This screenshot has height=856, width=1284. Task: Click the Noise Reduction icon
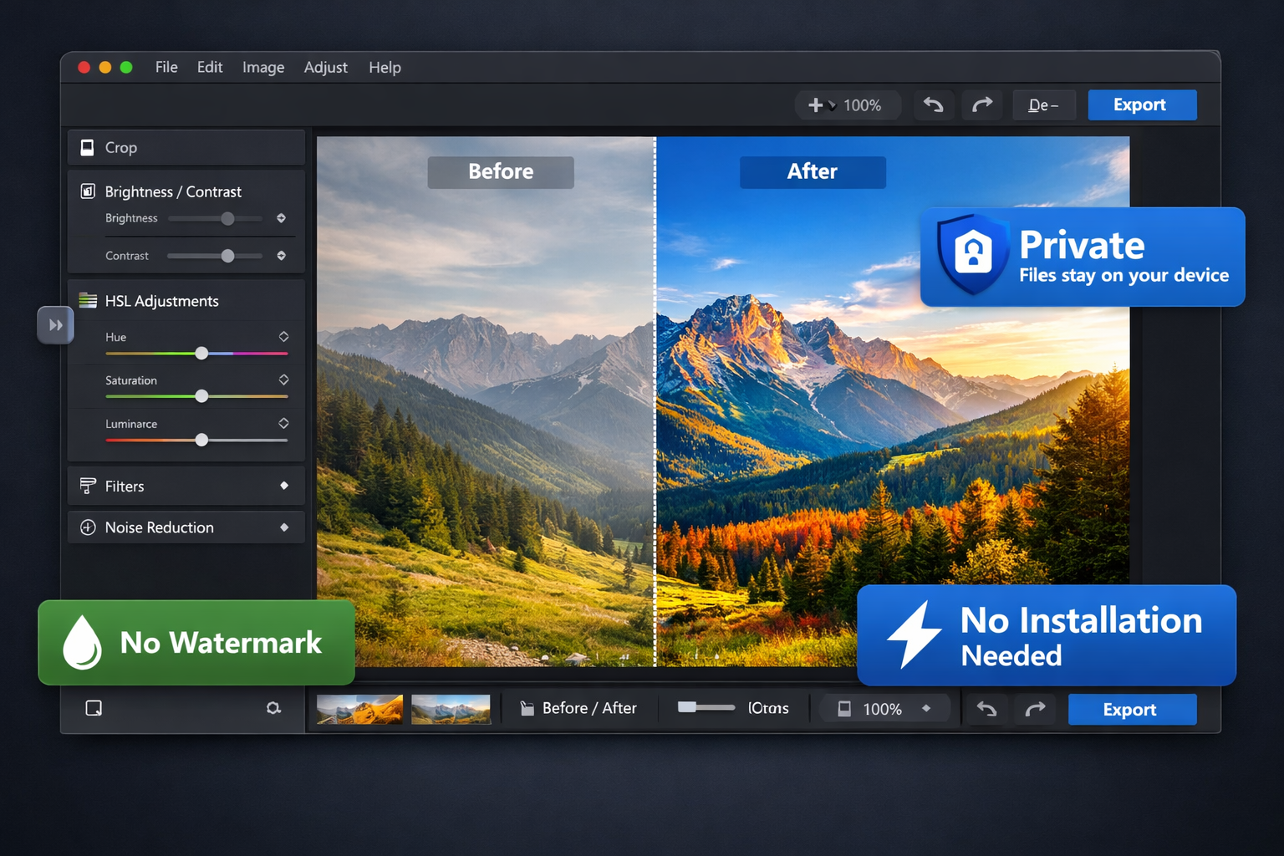click(x=88, y=527)
